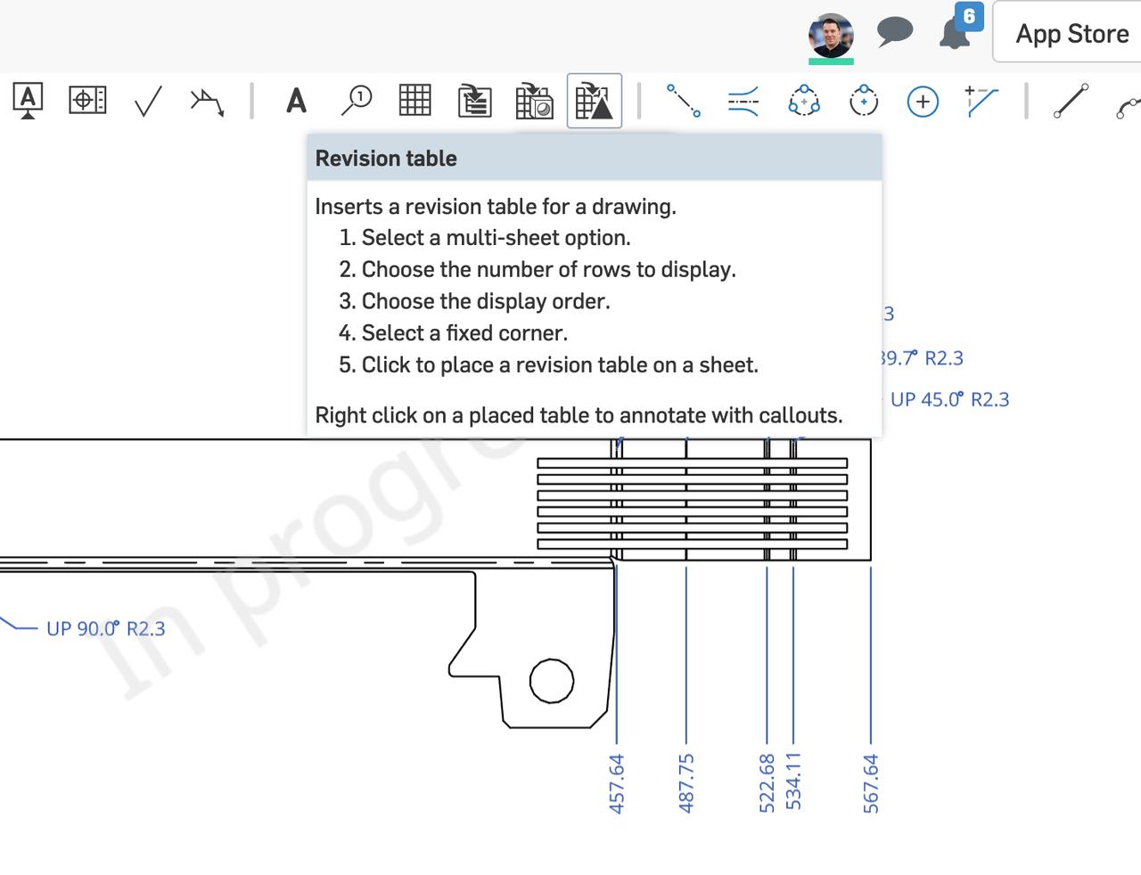
Task: Select the center mark tool
Action: (922, 102)
